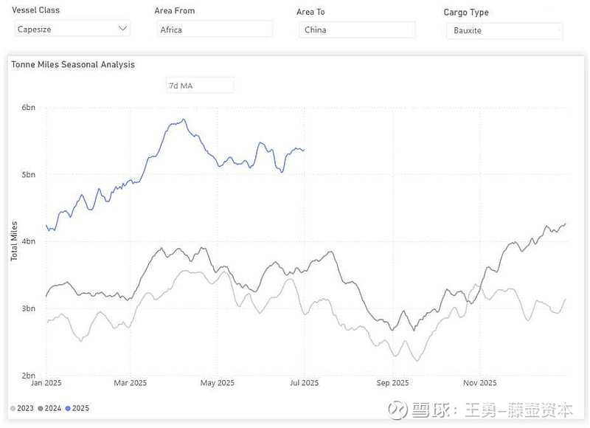Click the Total Miles y-axis title

(14, 241)
